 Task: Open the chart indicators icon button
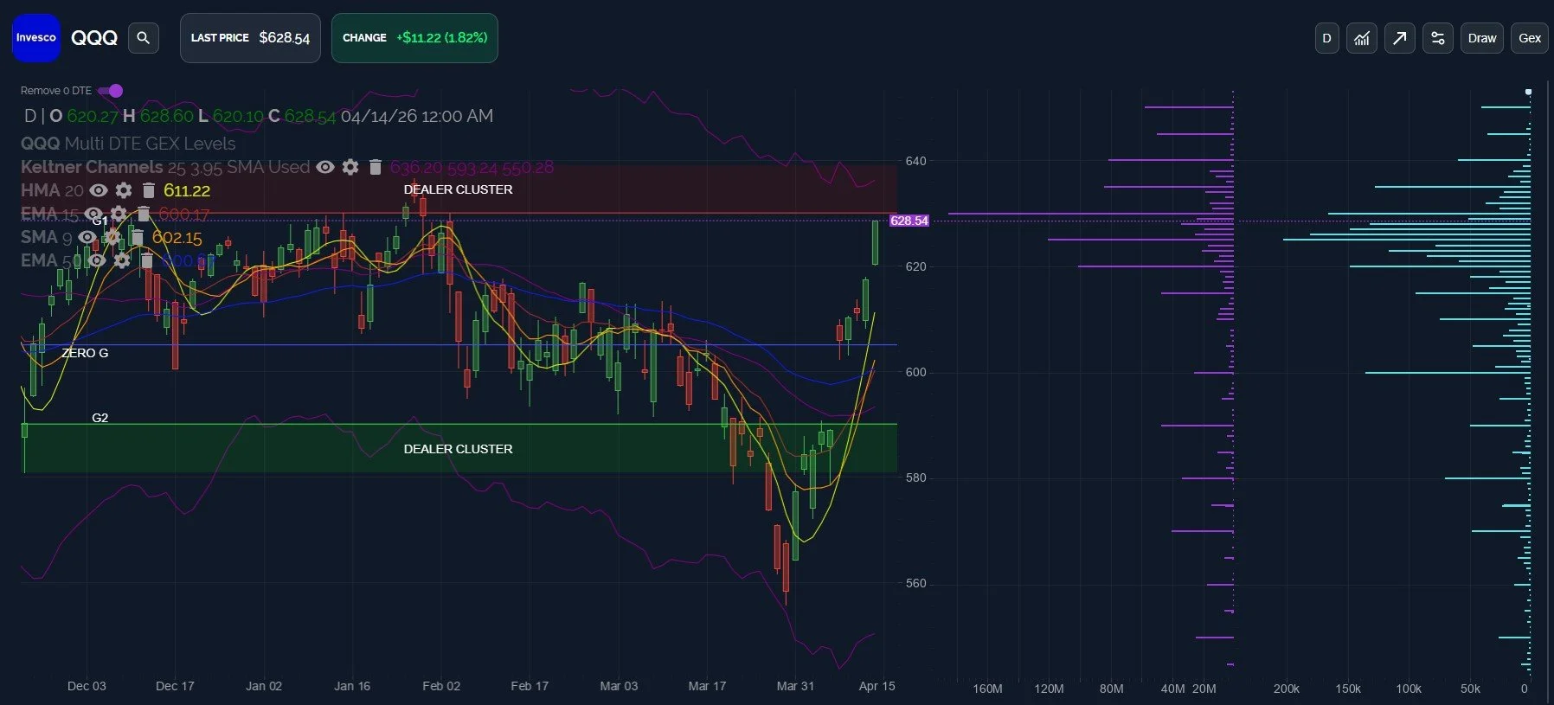point(1362,38)
